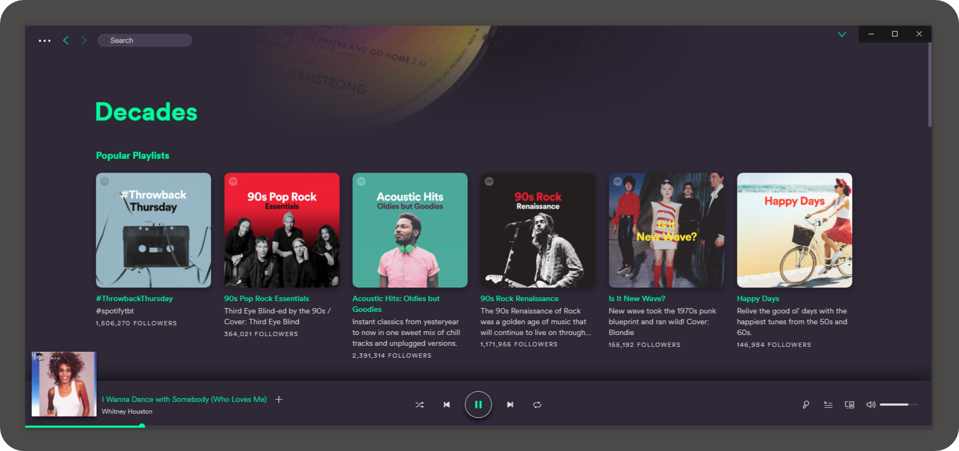
Task: Open the play queue
Action: (828, 405)
